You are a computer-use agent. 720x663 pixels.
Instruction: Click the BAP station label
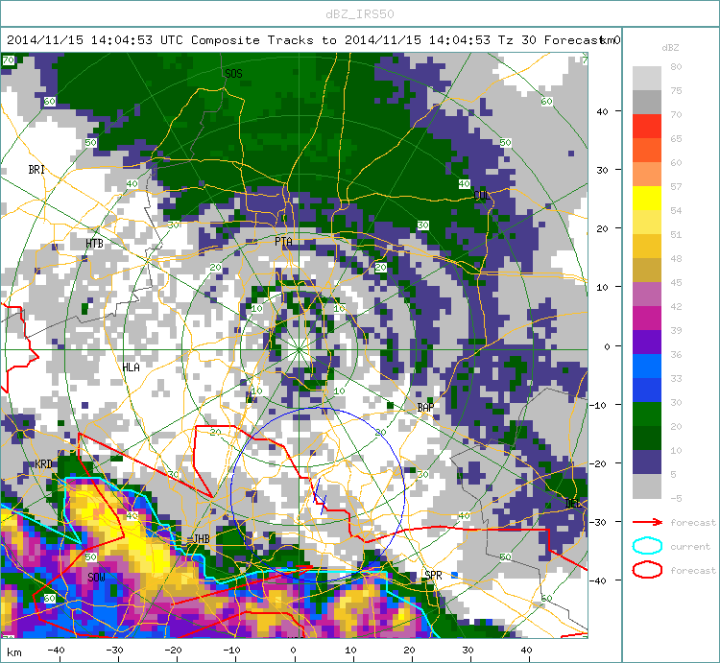pos(425,408)
